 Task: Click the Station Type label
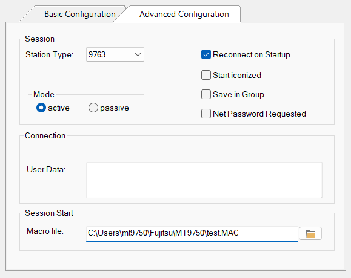click(49, 54)
